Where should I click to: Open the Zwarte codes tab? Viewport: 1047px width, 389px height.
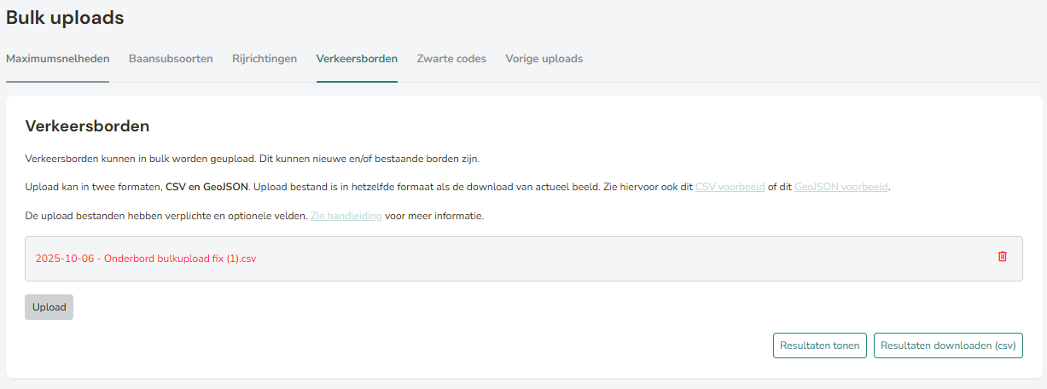pos(451,59)
